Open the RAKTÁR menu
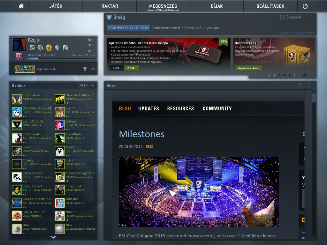The width and height of the screenshot is (327, 245). [110, 6]
